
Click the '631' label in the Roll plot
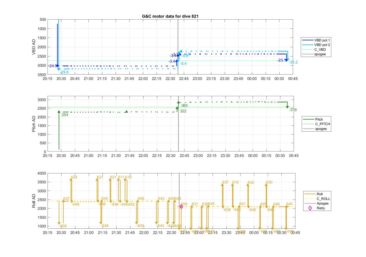point(195,204)
